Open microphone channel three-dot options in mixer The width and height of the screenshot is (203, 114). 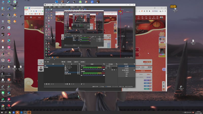pyautogui.click(x=81, y=67)
